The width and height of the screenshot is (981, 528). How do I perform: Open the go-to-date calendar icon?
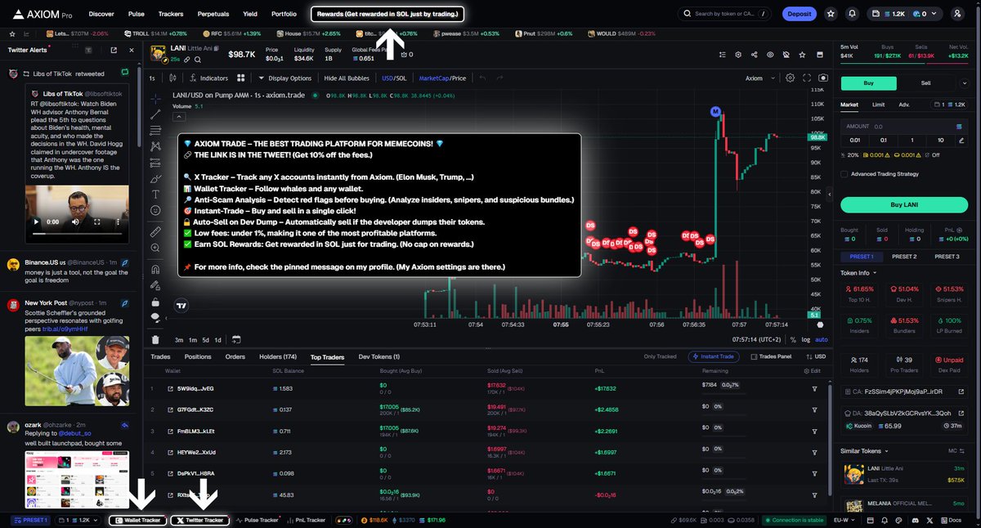click(x=236, y=339)
